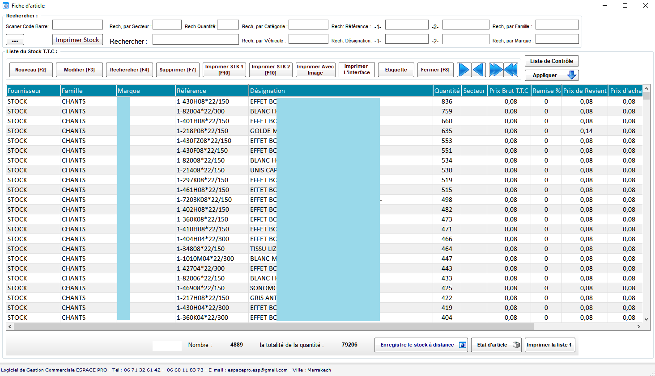The width and height of the screenshot is (655, 376).
Task: Click the vertical scrollbar up arrow
Action: click(x=646, y=89)
